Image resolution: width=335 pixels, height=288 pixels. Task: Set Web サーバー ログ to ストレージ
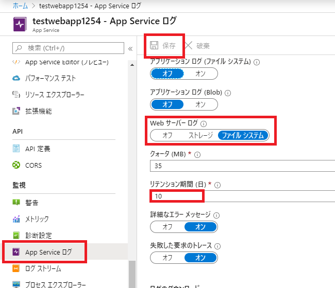(x=200, y=135)
